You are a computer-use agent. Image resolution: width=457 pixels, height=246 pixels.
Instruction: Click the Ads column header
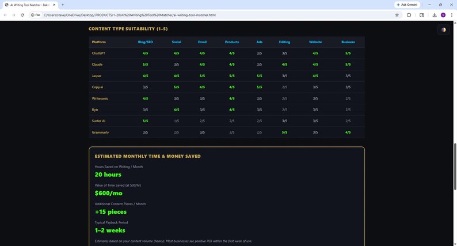[x=260, y=42]
